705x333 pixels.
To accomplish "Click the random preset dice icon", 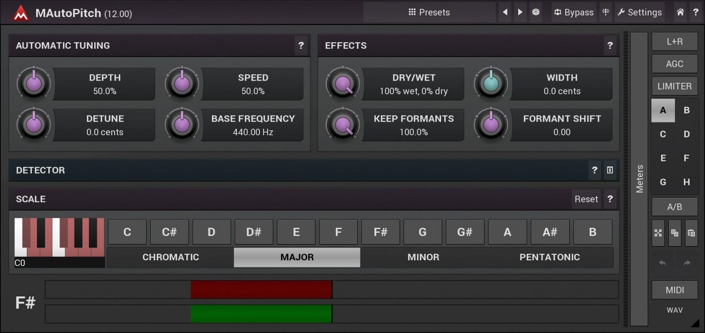I will 536,12.
